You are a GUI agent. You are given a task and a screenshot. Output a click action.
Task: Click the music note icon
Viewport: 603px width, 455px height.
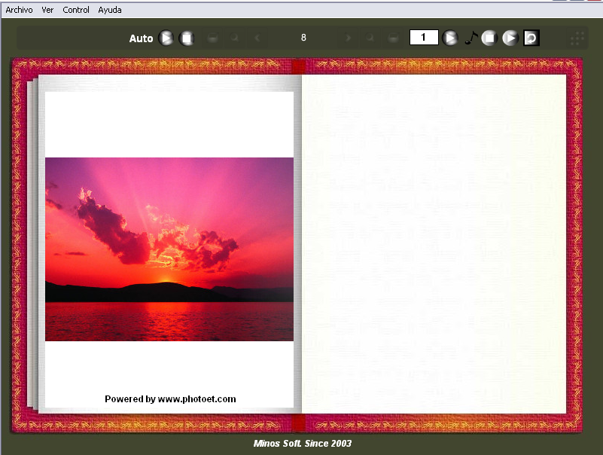(471, 38)
